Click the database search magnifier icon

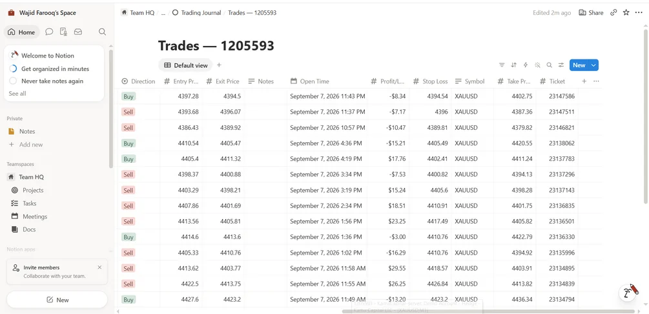(x=550, y=65)
